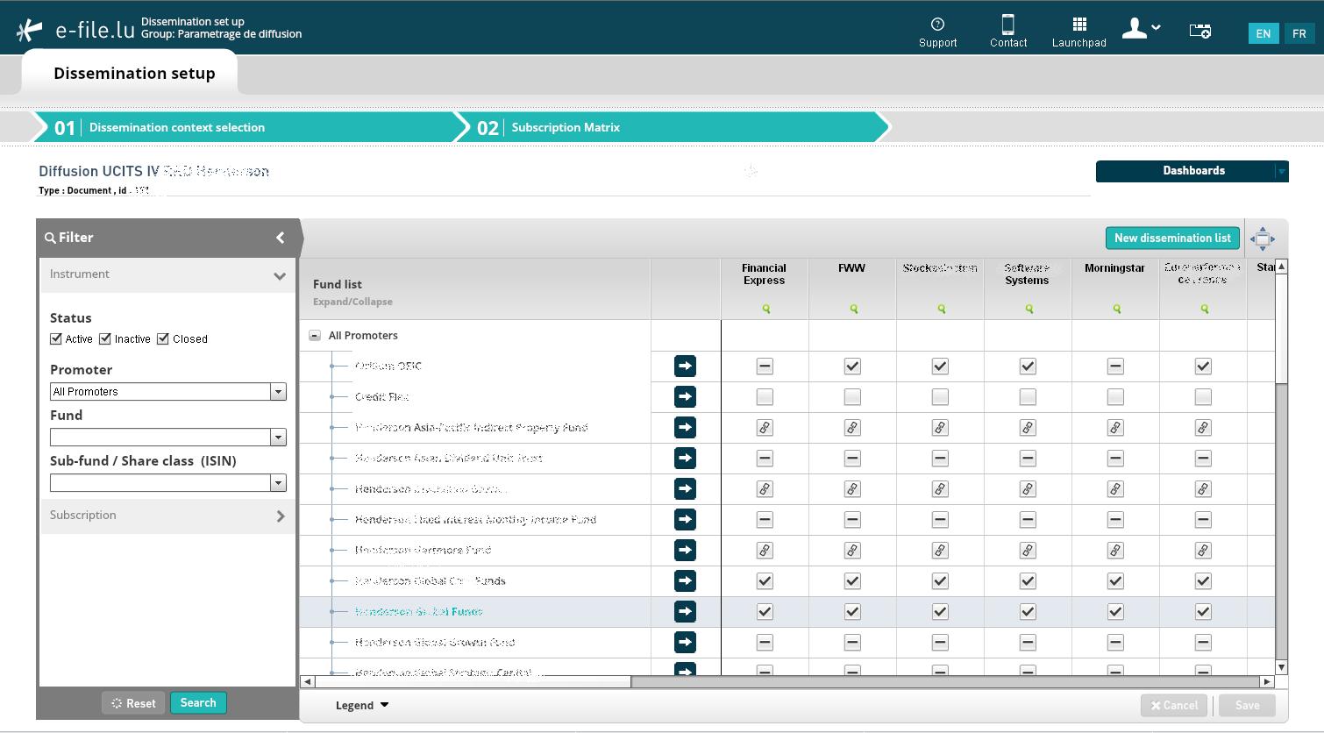Viewport: 1324px width, 733px height.
Task: Expand the Instrument filter section
Action: click(167, 274)
